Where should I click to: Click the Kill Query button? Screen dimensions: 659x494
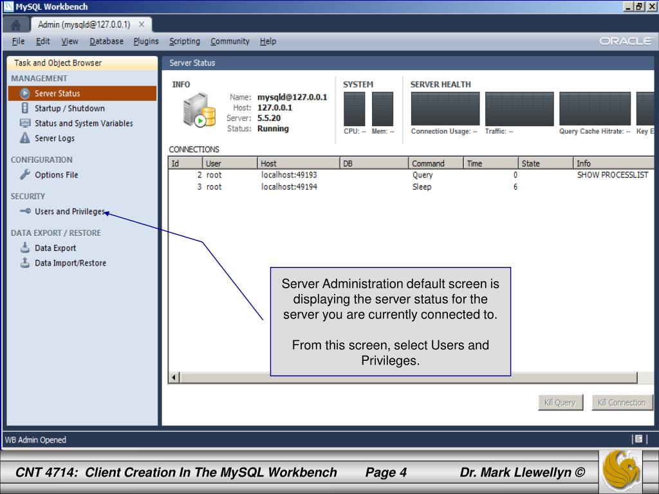click(561, 403)
